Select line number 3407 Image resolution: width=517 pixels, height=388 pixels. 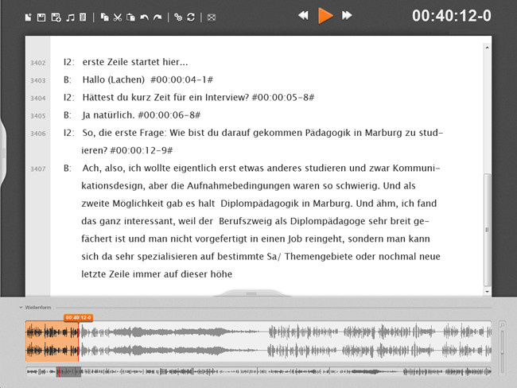pos(38,169)
